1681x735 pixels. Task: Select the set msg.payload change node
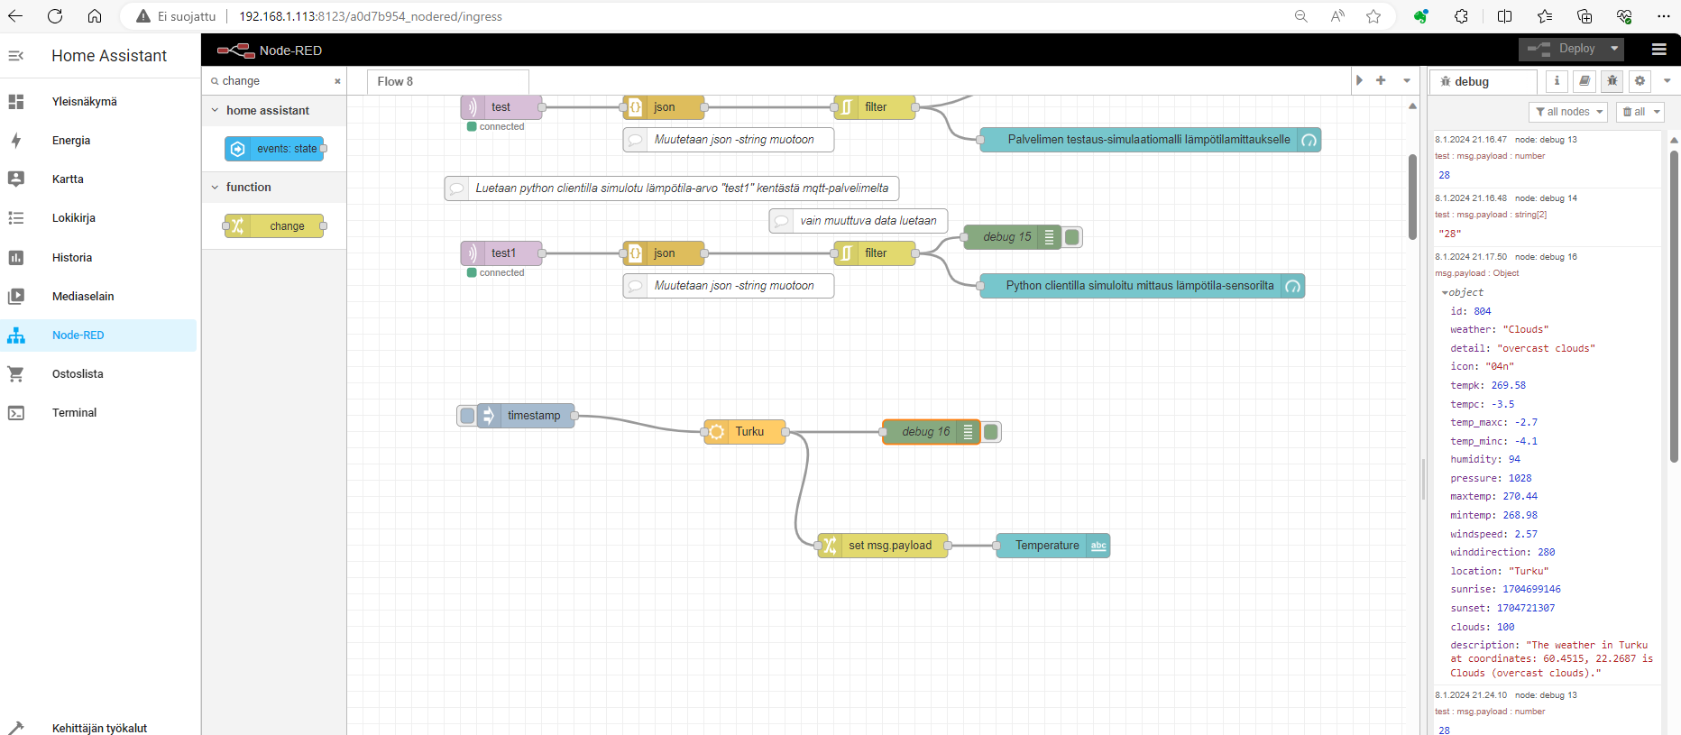click(x=883, y=546)
